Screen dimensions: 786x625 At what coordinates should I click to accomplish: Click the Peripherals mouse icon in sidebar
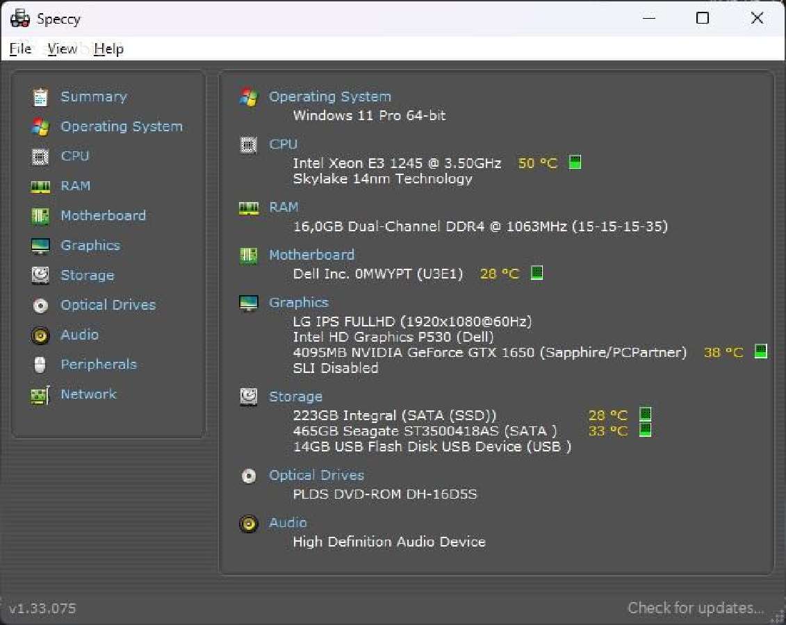pyautogui.click(x=40, y=365)
